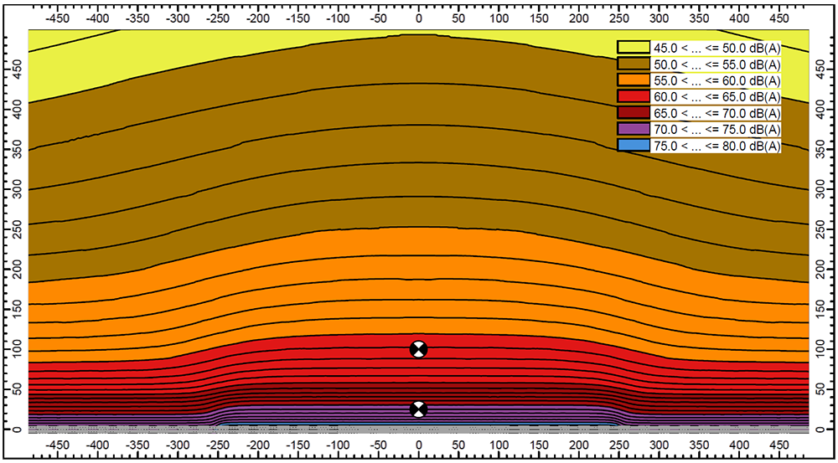838x463 pixels.
Task: Select the yellow 45.0–50.0 dB(A) legend swatch
Action: point(634,47)
